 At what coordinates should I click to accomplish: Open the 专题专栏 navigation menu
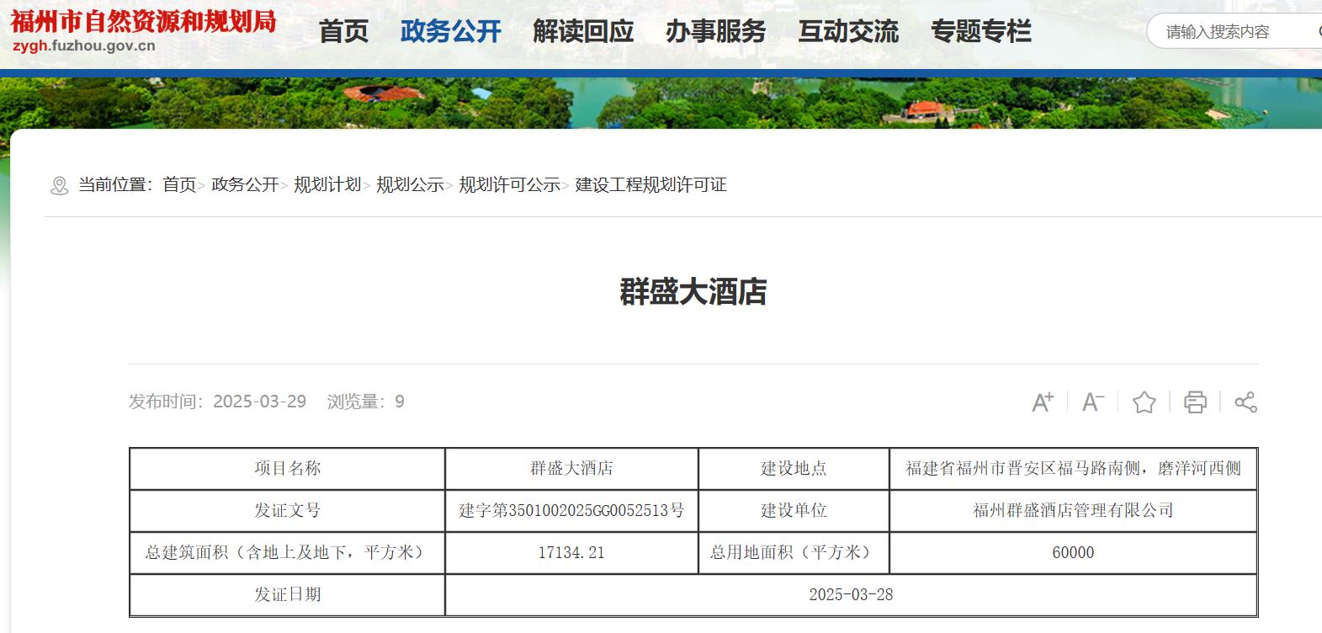[x=981, y=32]
